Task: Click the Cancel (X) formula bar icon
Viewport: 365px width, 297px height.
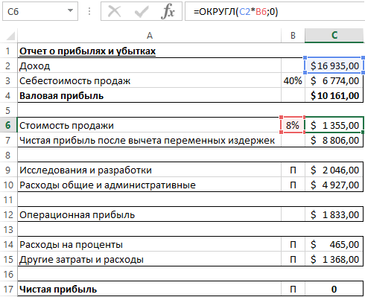Action: point(115,11)
